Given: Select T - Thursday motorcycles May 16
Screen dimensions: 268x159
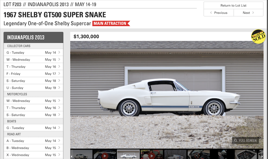Looking at the screenshot, I should pyautogui.click(x=34, y=108).
